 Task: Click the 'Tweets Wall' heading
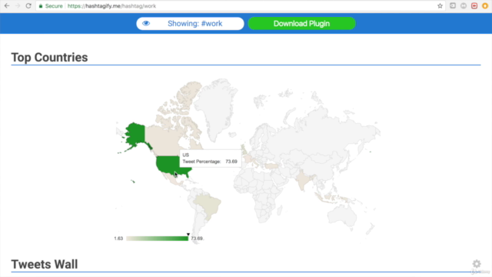tap(45, 264)
